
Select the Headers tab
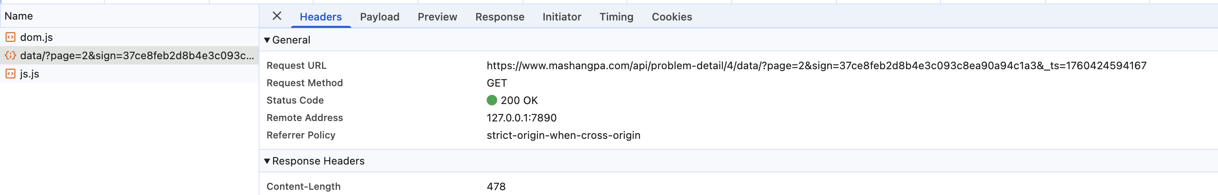click(321, 17)
